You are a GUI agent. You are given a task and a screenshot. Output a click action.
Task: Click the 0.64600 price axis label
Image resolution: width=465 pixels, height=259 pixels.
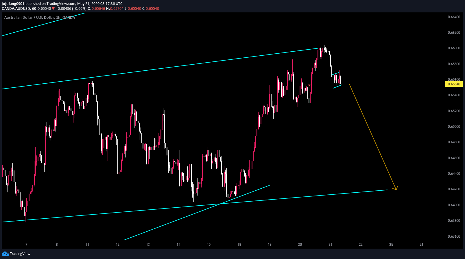(454, 158)
